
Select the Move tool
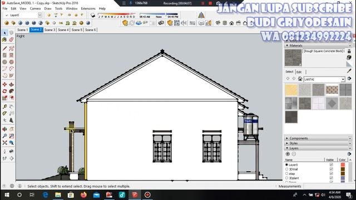pos(5,84)
